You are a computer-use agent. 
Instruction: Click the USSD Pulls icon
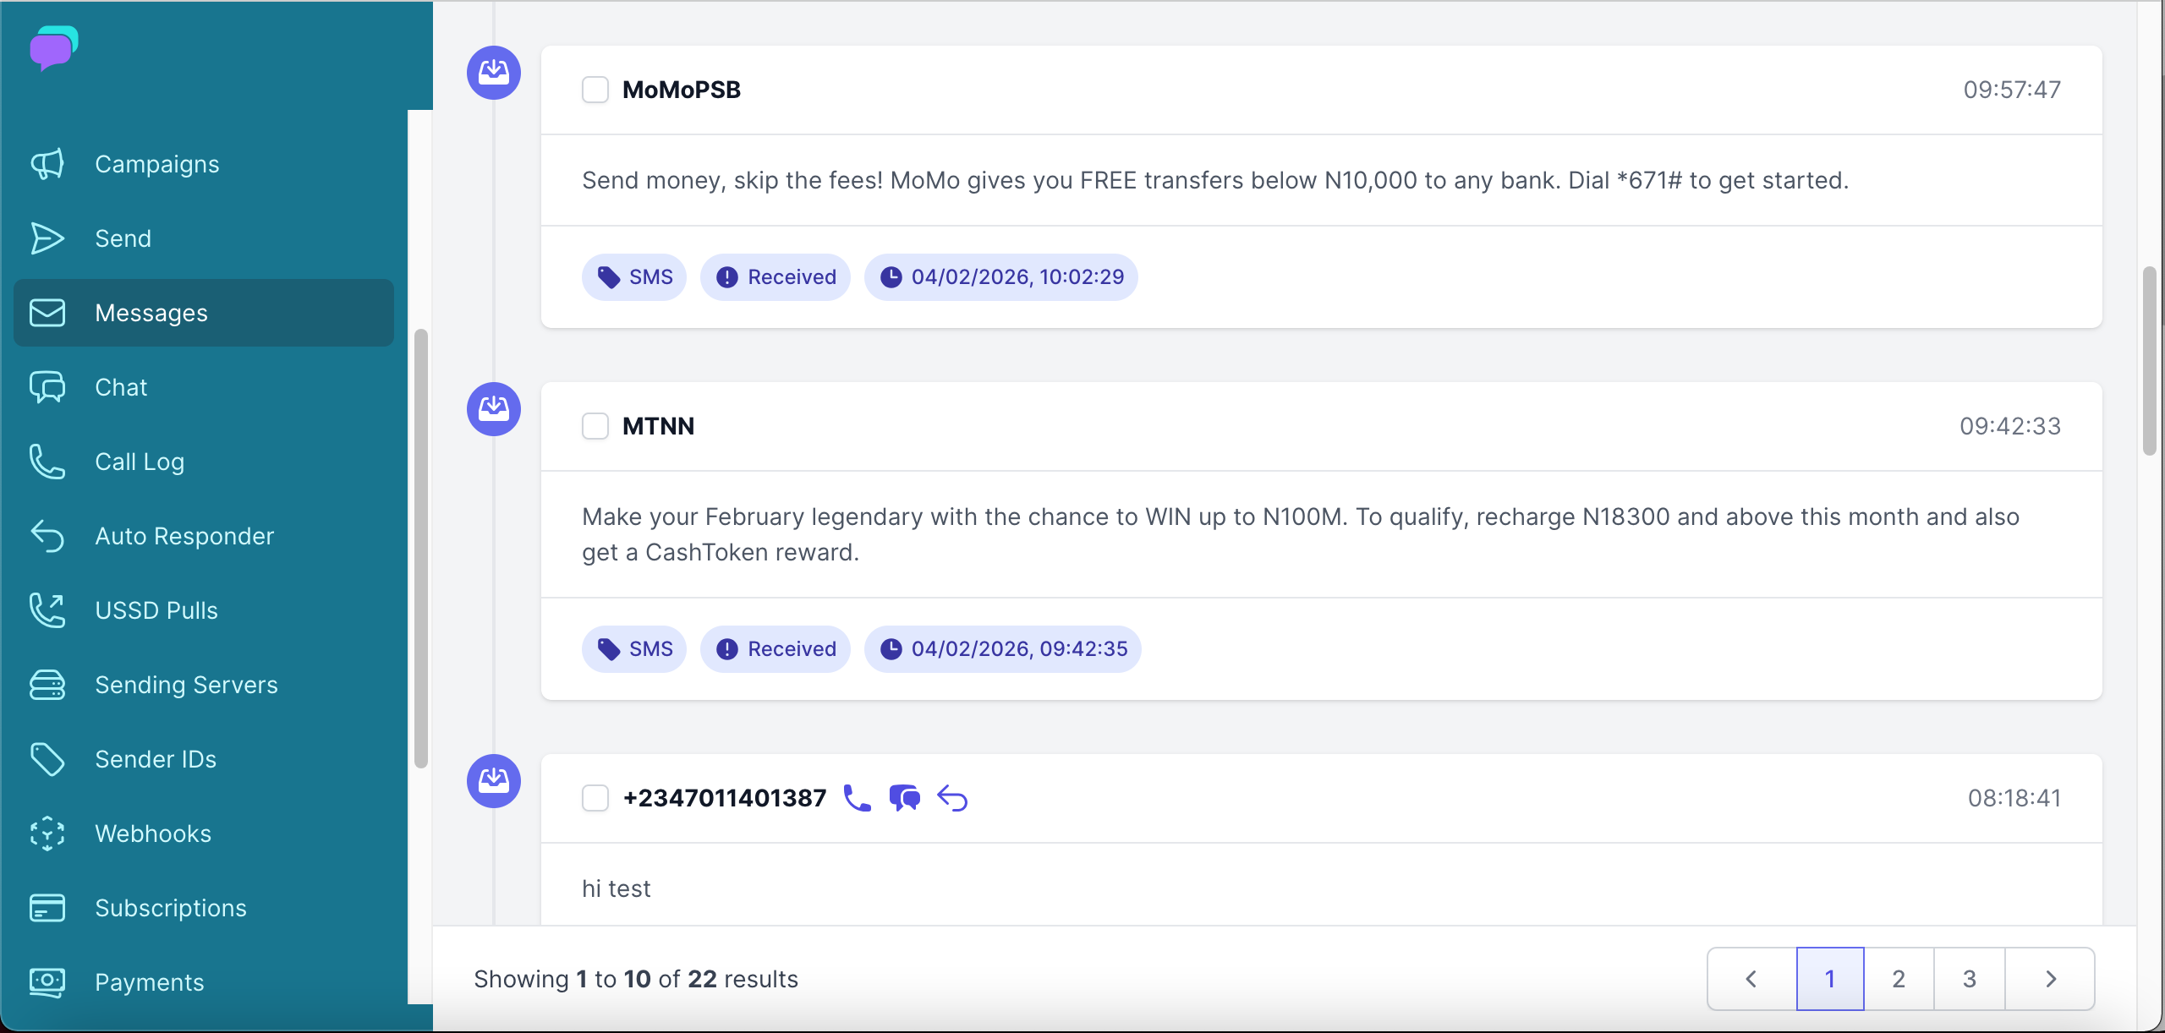48,610
